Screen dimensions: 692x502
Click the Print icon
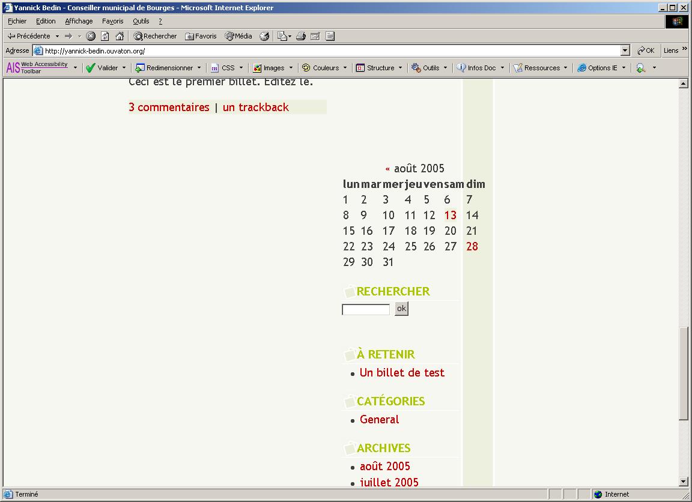tap(301, 36)
